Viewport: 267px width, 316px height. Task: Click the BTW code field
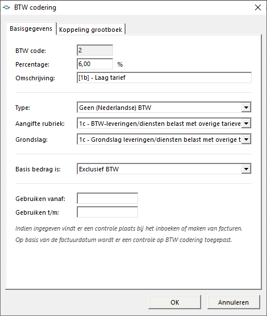click(x=95, y=50)
